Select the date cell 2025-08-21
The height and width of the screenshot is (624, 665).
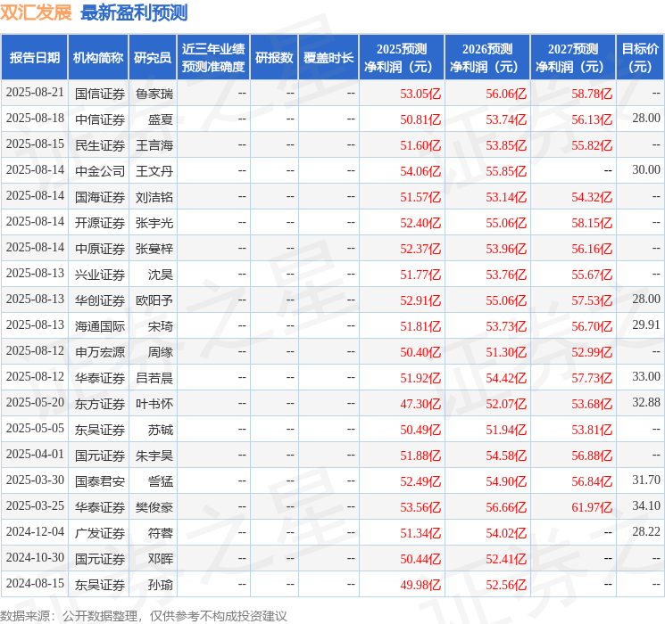point(35,93)
